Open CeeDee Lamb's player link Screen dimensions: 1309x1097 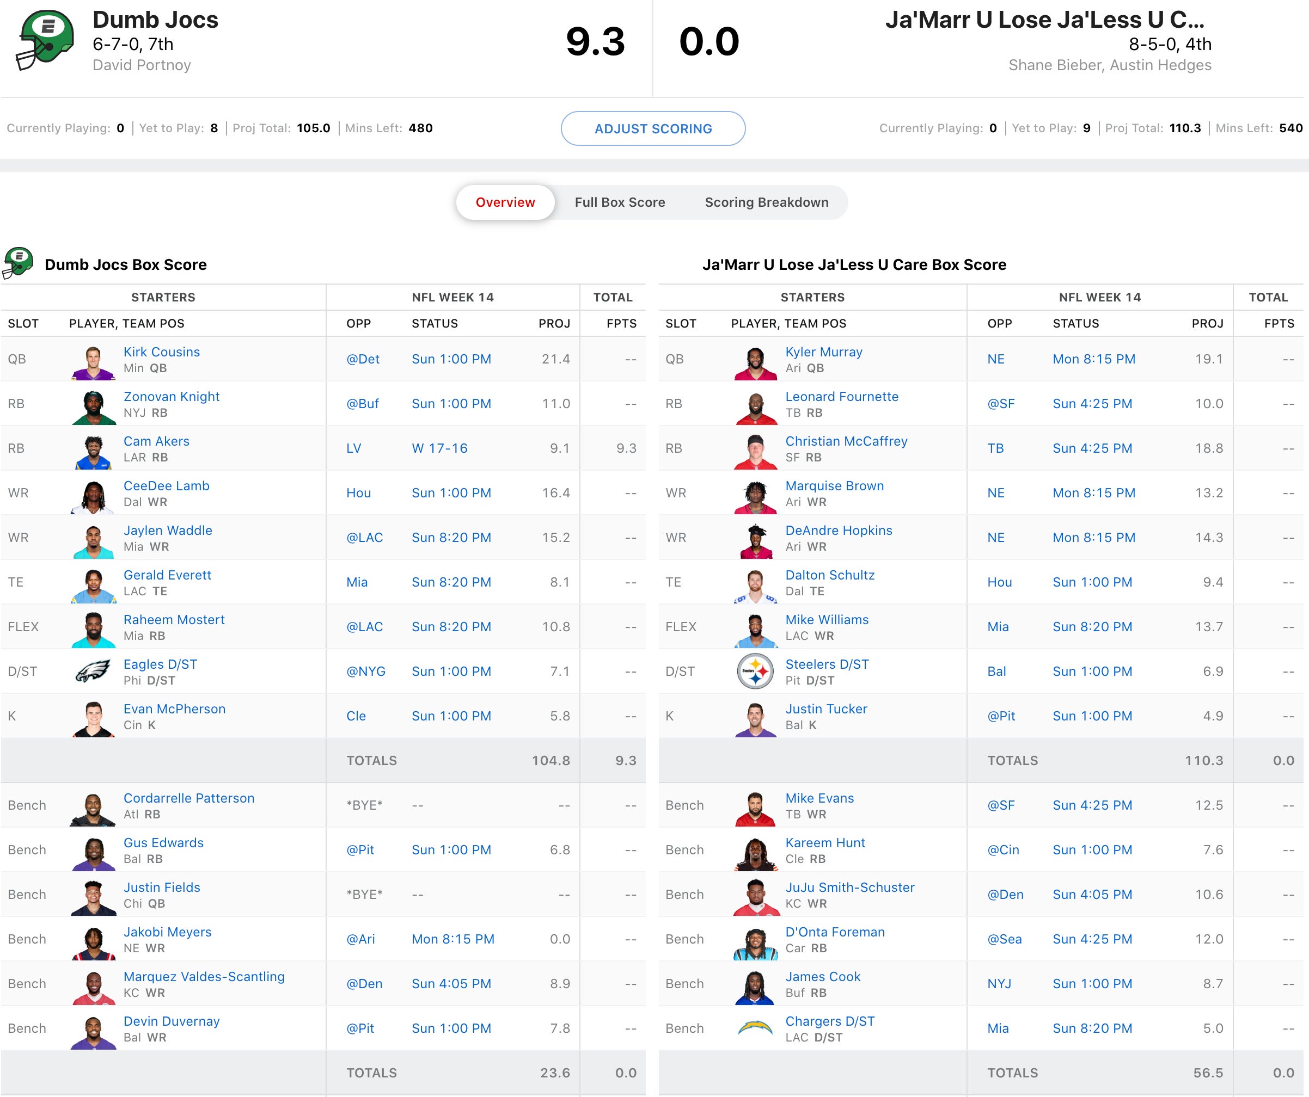(x=166, y=485)
